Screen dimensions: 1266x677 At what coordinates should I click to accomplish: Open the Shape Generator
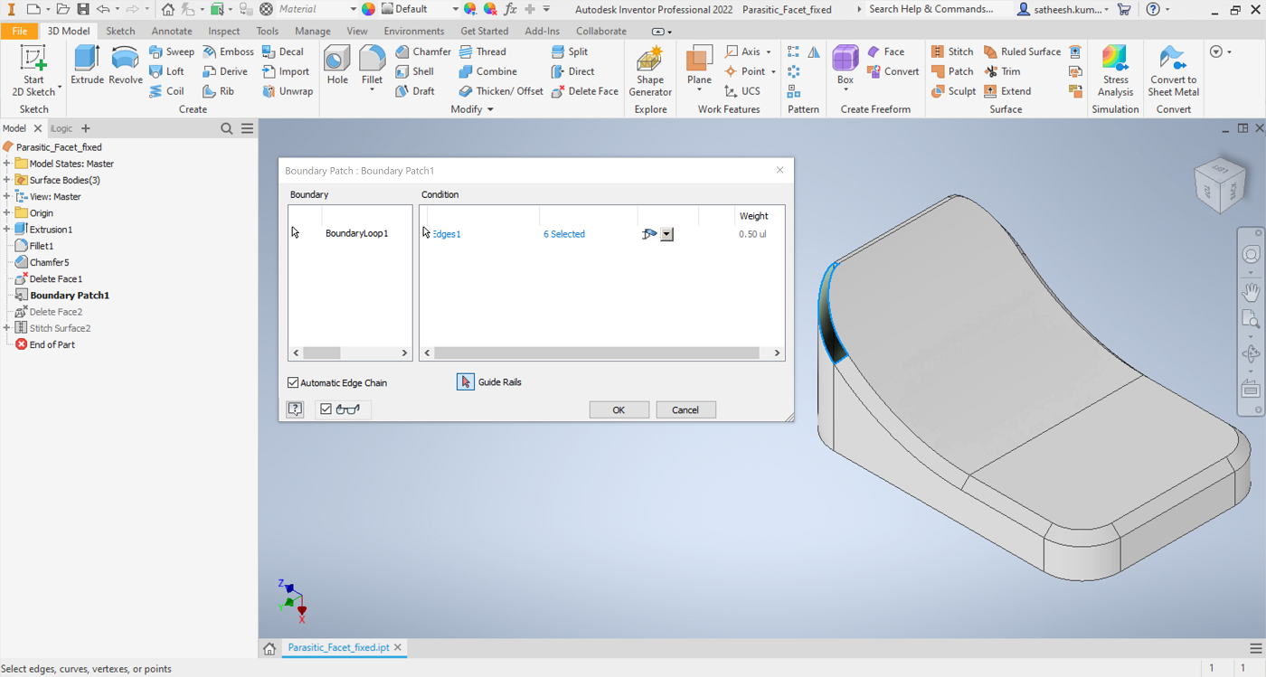click(x=650, y=72)
